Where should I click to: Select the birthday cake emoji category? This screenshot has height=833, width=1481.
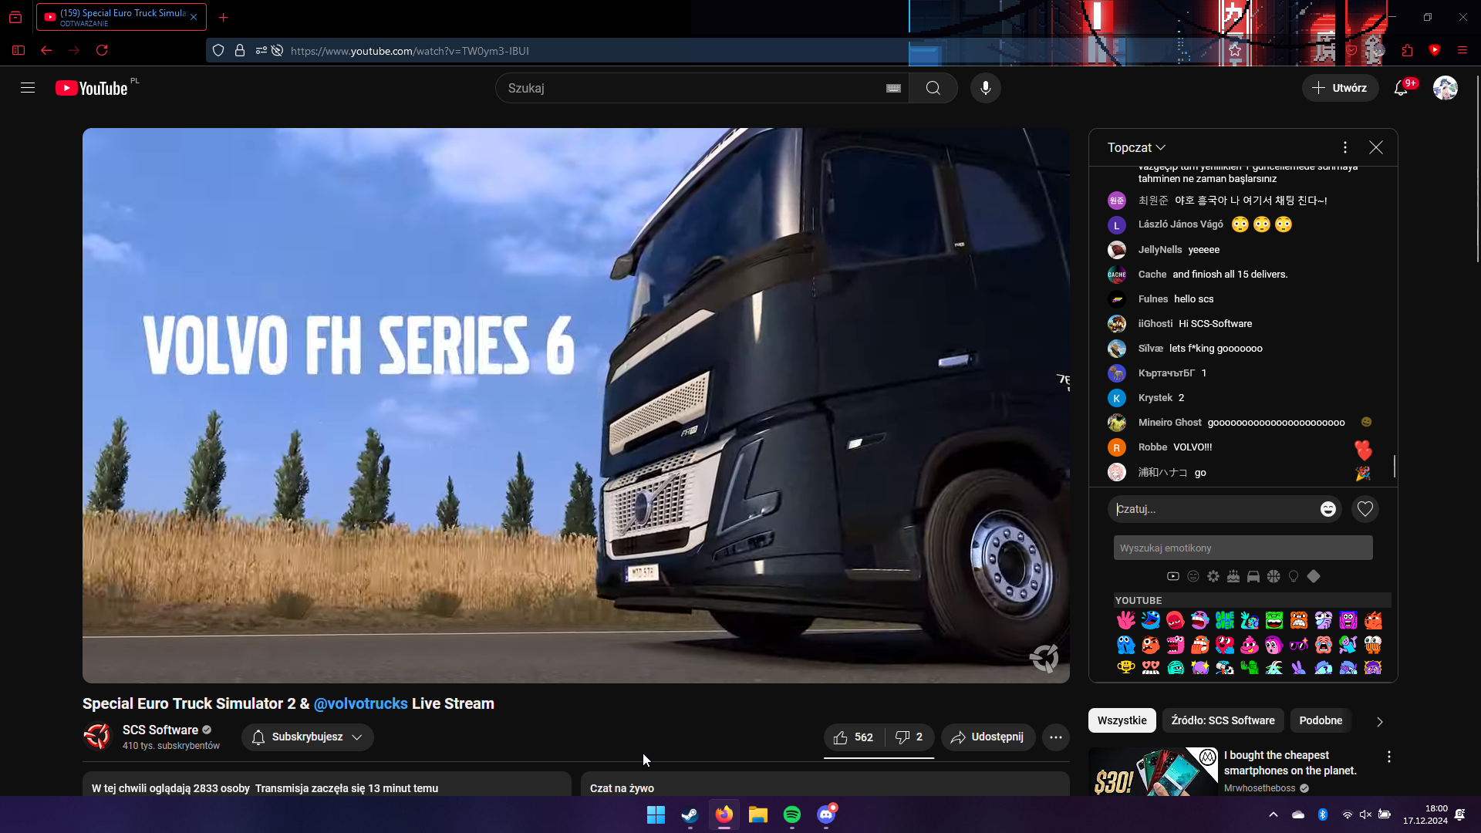click(x=1233, y=576)
